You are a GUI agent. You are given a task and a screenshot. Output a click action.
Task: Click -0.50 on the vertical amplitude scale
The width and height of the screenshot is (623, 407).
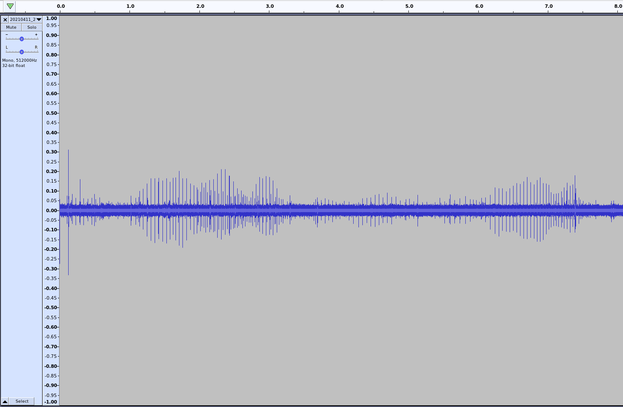(51, 307)
